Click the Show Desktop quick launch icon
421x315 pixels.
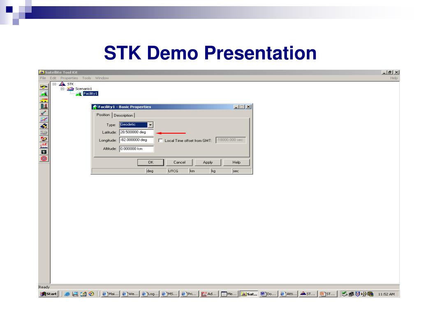(75, 294)
